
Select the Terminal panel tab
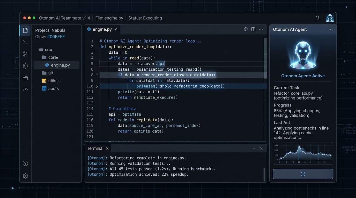tap(95, 148)
